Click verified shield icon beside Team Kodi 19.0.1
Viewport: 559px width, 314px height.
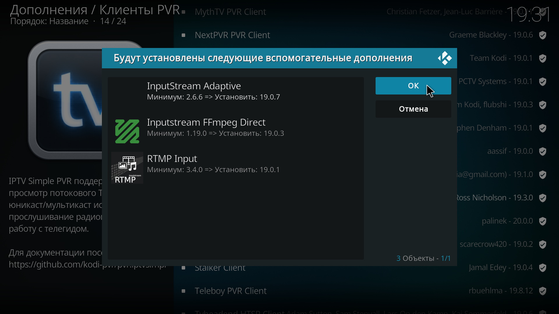pos(542,58)
